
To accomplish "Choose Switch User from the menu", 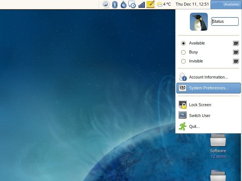I will (x=208, y=116).
